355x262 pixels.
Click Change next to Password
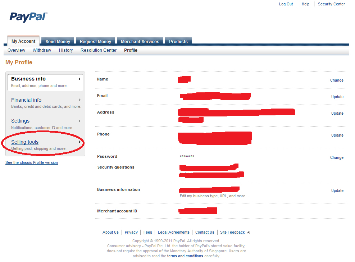(337, 158)
